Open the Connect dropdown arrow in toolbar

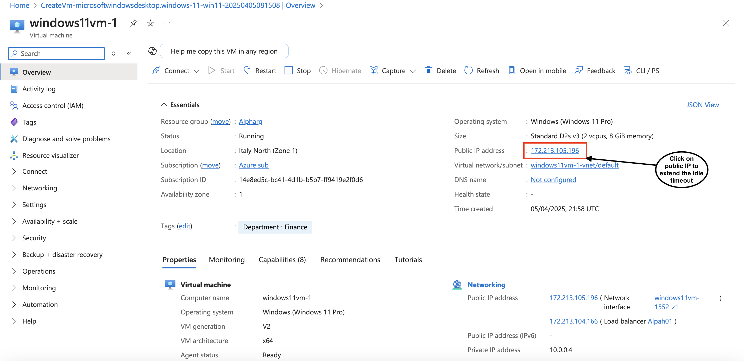point(197,71)
